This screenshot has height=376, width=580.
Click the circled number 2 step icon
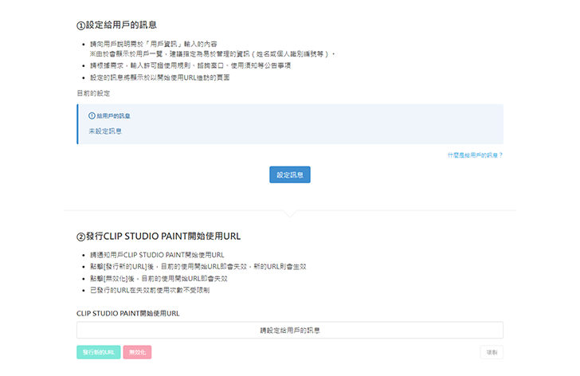tap(80, 237)
